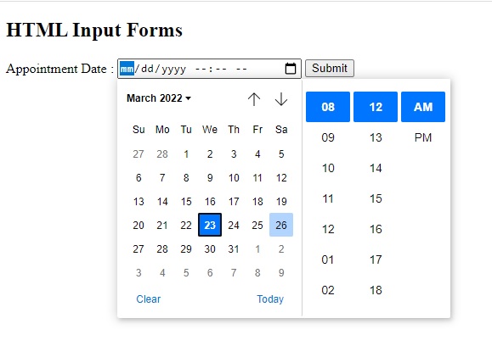The image size is (492, 346).
Task: Click the Today link in calendar
Action: tap(270, 299)
